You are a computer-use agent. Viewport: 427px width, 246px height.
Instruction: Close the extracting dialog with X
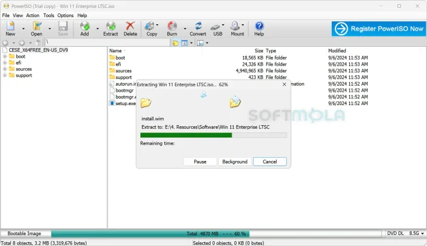284,84
